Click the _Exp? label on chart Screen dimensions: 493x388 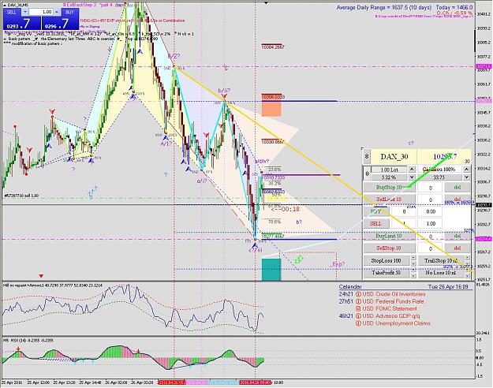(x=337, y=264)
